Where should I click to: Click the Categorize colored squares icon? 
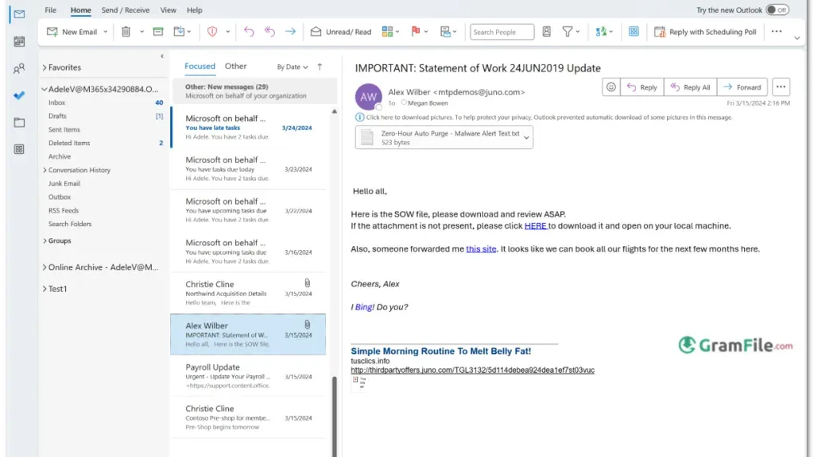tap(387, 32)
